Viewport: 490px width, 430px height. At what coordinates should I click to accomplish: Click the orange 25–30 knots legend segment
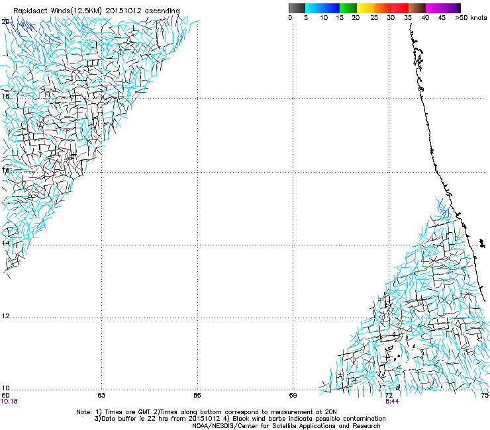point(383,8)
